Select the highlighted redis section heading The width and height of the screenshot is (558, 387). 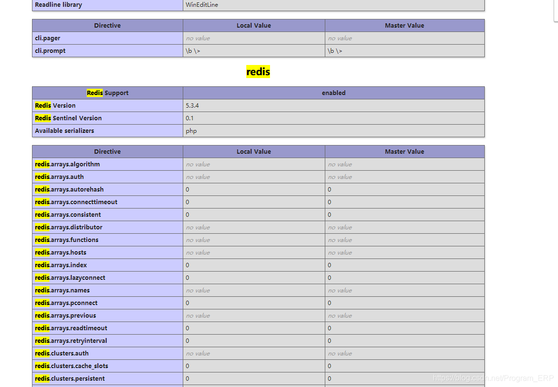(x=258, y=72)
